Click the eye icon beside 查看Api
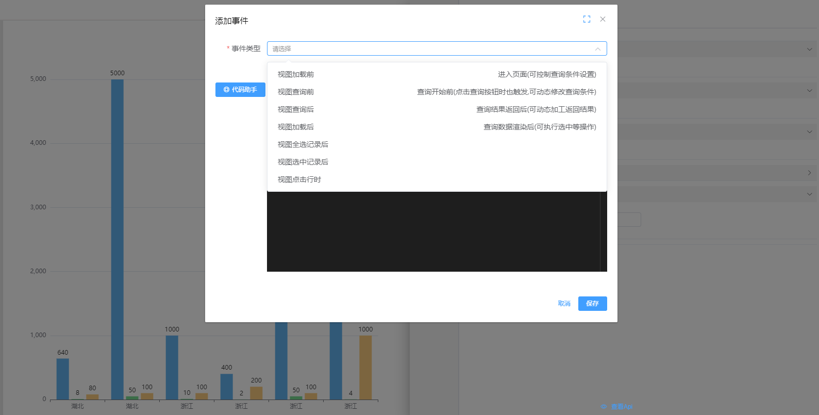The image size is (819, 415). [x=604, y=407]
